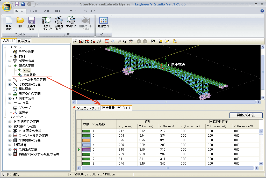Screen dimensions: 266x178
Task: Open the blue help question mark icon
Action: tap(262, 11)
